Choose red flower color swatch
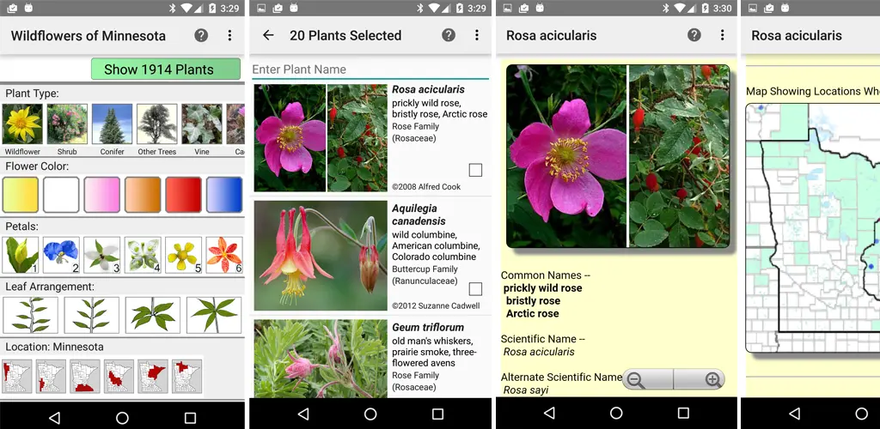Image resolution: width=880 pixels, height=429 pixels. (x=184, y=195)
